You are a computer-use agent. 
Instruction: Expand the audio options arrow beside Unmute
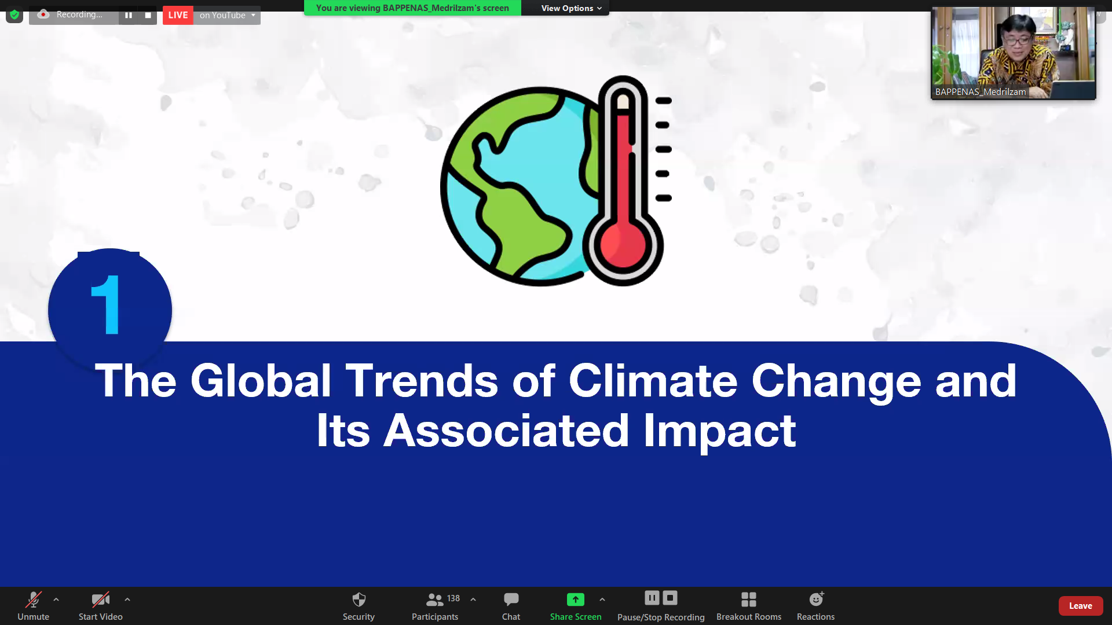pyautogui.click(x=56, y=600)
